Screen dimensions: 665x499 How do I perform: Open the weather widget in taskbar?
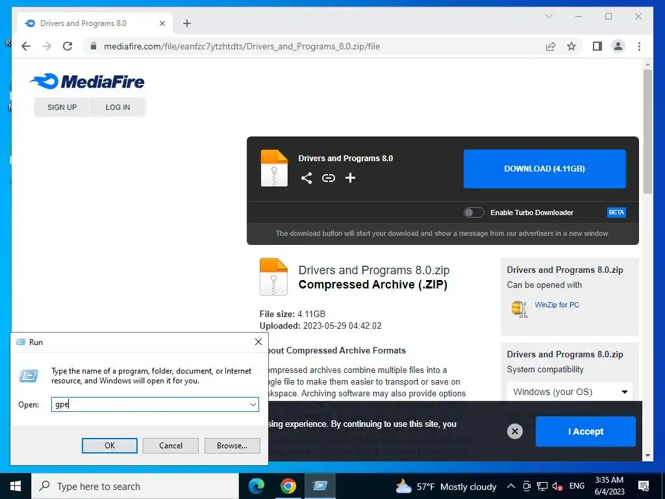pyautogui.click(x=445, y=487)
